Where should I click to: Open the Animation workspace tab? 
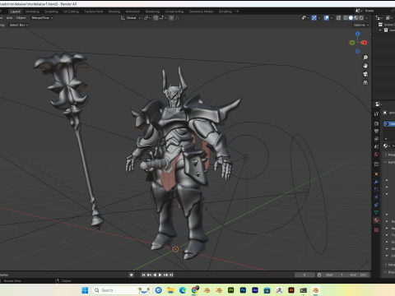(132, 12)
